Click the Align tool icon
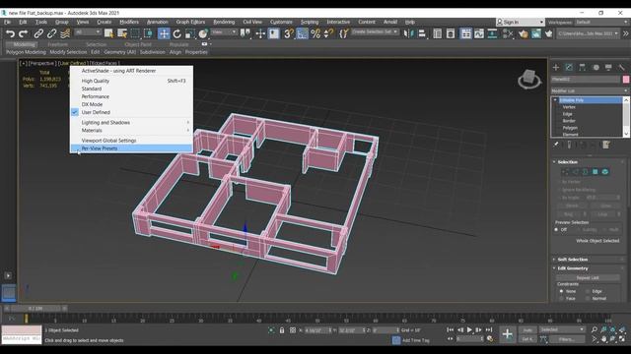This screenshot has width=631, height=354. (x=422, y=33)
